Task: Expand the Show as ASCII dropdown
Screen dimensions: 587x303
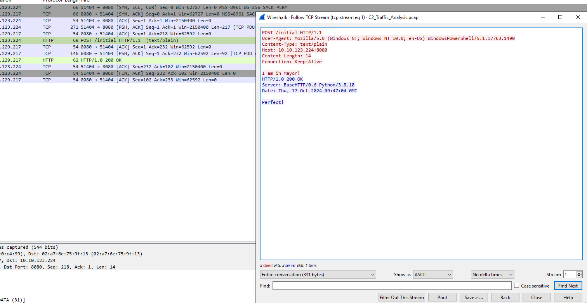Action: pyautogui.click(x=433, y=275)
